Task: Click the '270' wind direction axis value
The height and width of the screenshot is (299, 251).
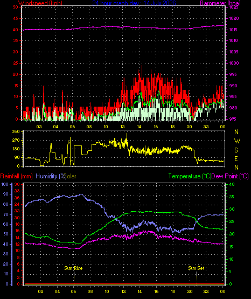Action: 16,141
